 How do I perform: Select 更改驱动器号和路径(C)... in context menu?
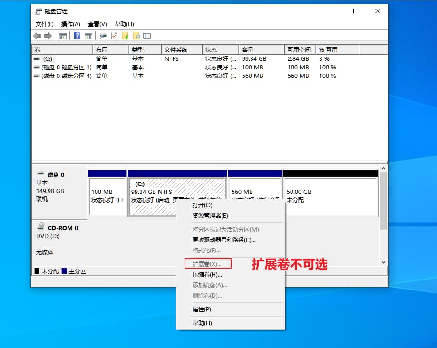(231, 240)
